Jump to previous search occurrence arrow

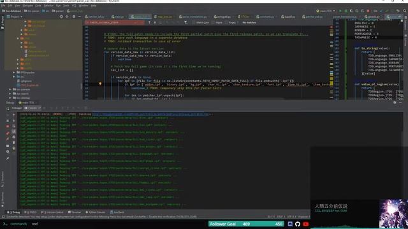[x=149, y=23]
